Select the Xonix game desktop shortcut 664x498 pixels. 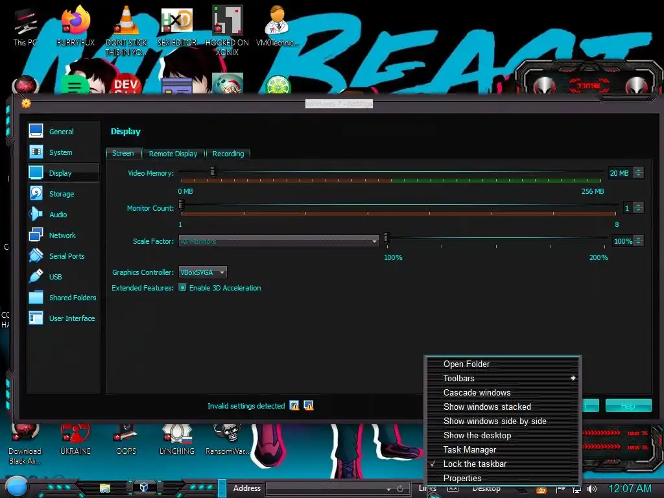227,30
